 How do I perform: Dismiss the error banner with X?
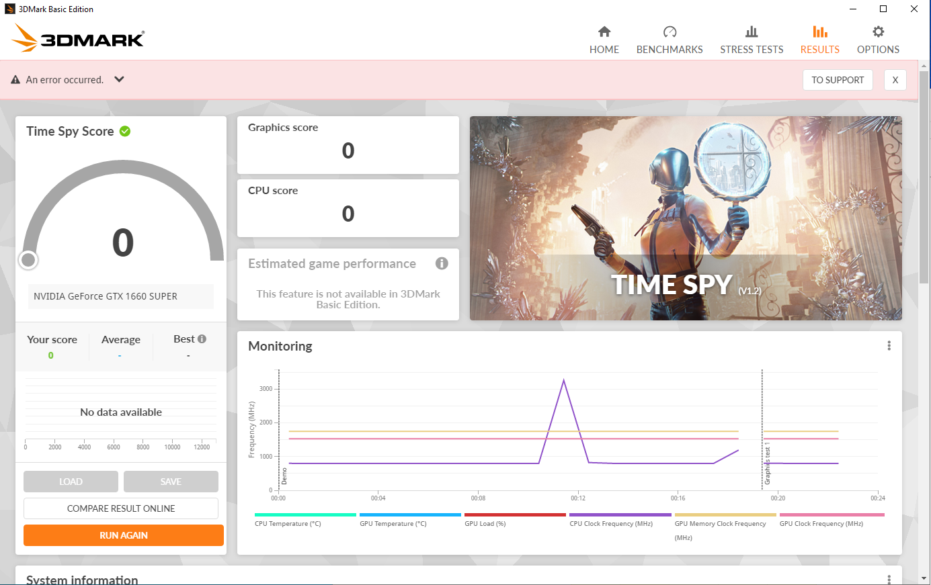coord(895,80)
